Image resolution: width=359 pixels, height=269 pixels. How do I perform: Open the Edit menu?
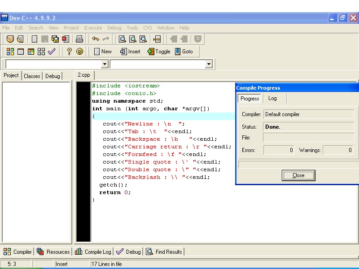19,28
